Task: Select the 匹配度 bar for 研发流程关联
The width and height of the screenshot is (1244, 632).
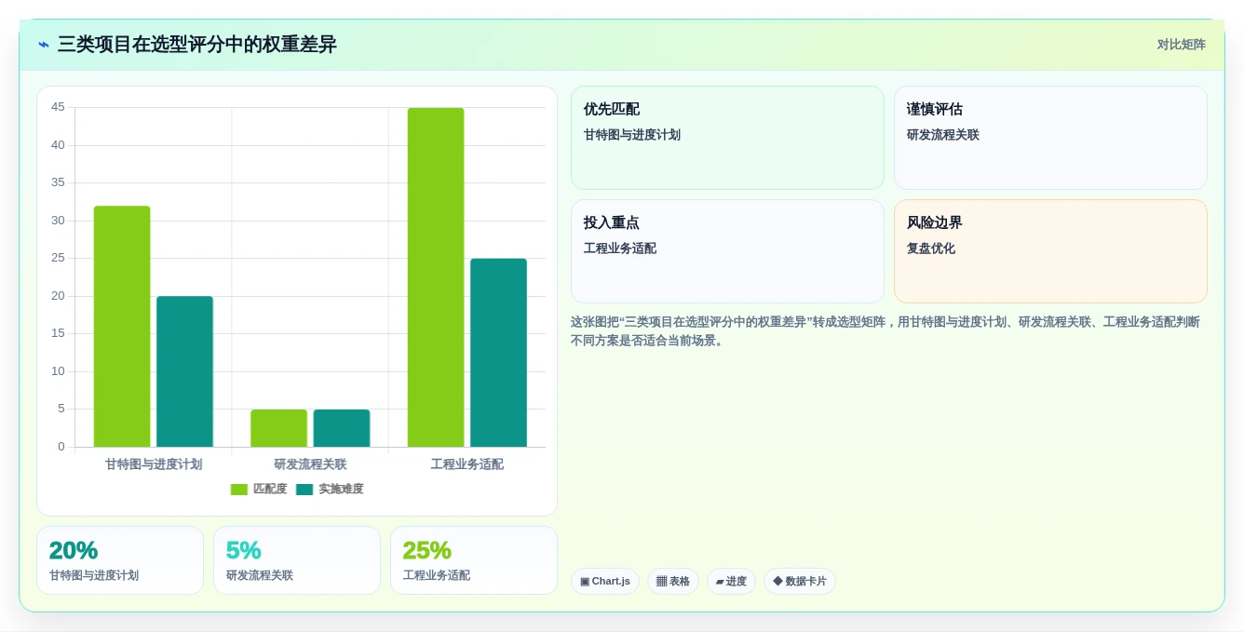Action: click(278, 428)
